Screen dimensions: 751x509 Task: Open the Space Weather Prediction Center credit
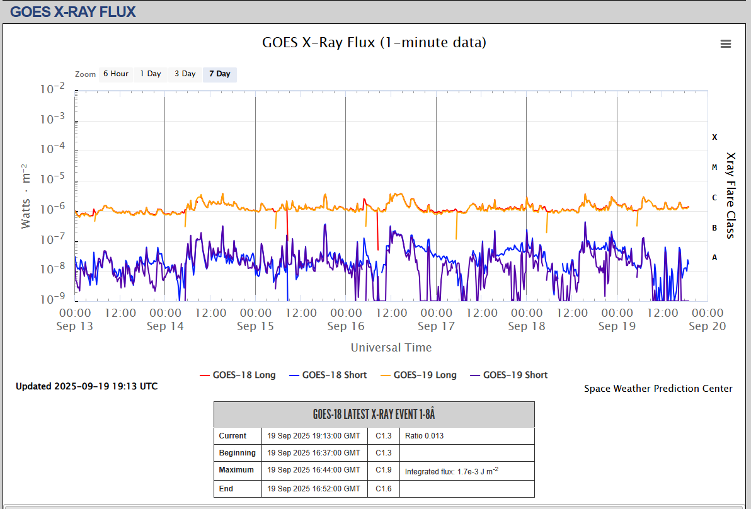[x=658, y=389]
